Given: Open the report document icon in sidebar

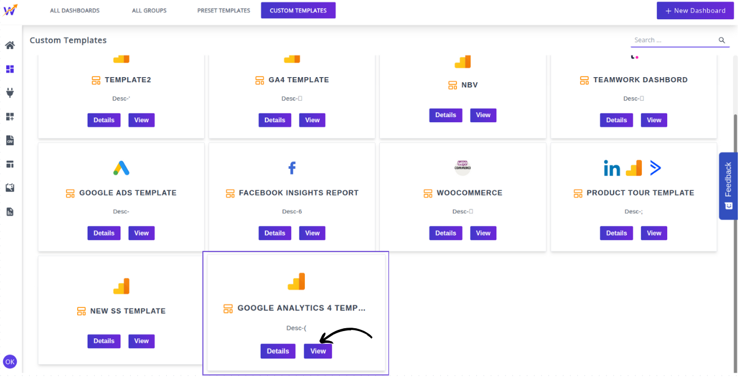Looking at the screenshot, I should pyautogui.click(x=10, y=212).
